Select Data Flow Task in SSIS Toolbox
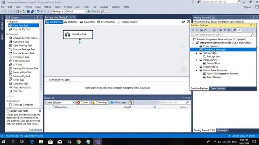Viewport: 259px width, 145px height. click(x=24, y=25)
